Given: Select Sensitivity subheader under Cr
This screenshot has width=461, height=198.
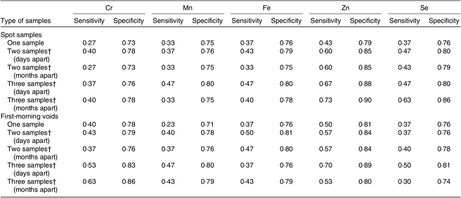Looking at the screenshot, I should [89, 21].
